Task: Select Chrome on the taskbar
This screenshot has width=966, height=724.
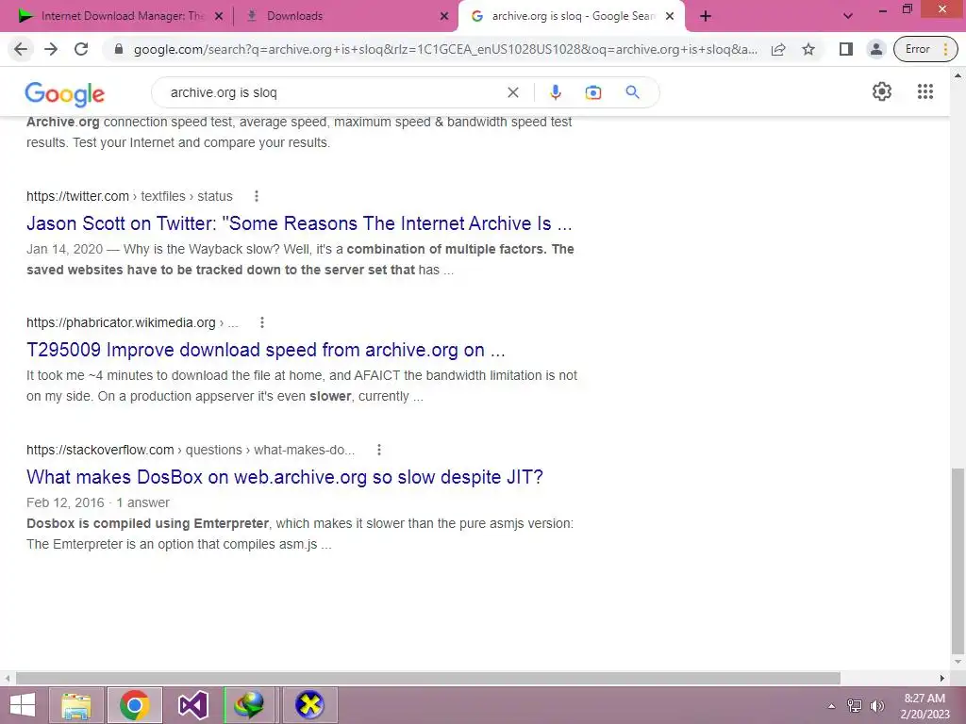Action: 135,705
